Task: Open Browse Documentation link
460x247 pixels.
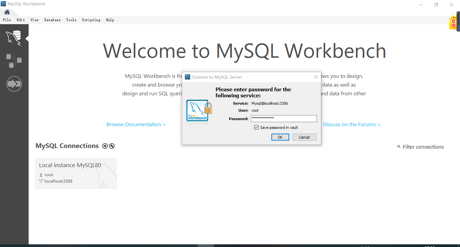Action: [136, 125]
